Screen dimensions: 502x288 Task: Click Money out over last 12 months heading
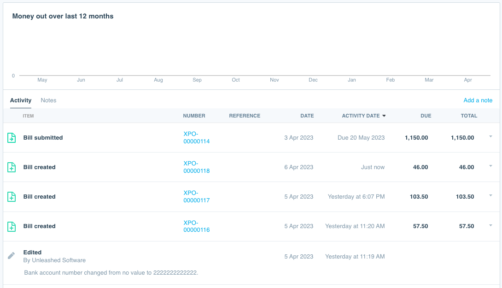coord(63,16)
